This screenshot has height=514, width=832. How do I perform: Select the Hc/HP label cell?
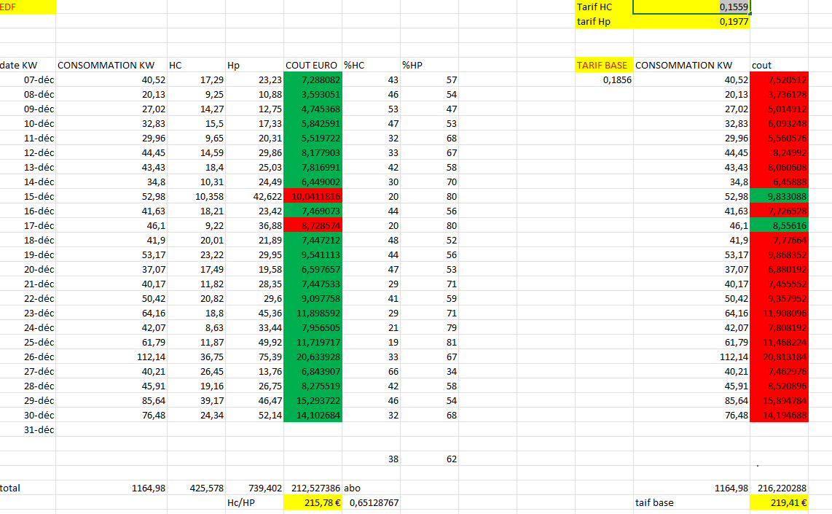pos(255,503)
